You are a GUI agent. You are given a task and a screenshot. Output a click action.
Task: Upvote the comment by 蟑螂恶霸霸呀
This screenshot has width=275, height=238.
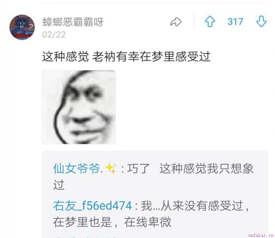point(210,21)
